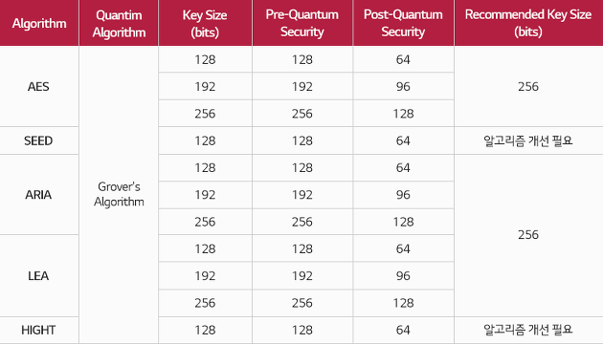The width and height of the screenshot is (603, 344).
Task: Select LEA 192 pre-quantum security cell
Action: (x=302, y=275)
